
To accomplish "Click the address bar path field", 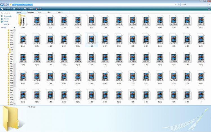I will (x=93, y=5).
